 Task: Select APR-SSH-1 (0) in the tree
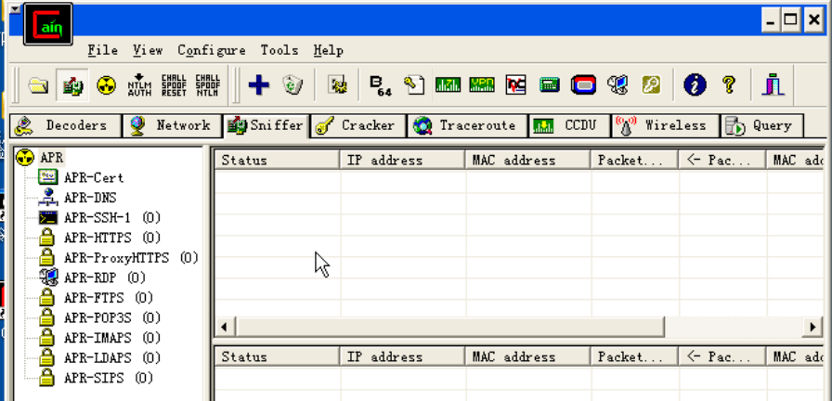pos(112,217)
